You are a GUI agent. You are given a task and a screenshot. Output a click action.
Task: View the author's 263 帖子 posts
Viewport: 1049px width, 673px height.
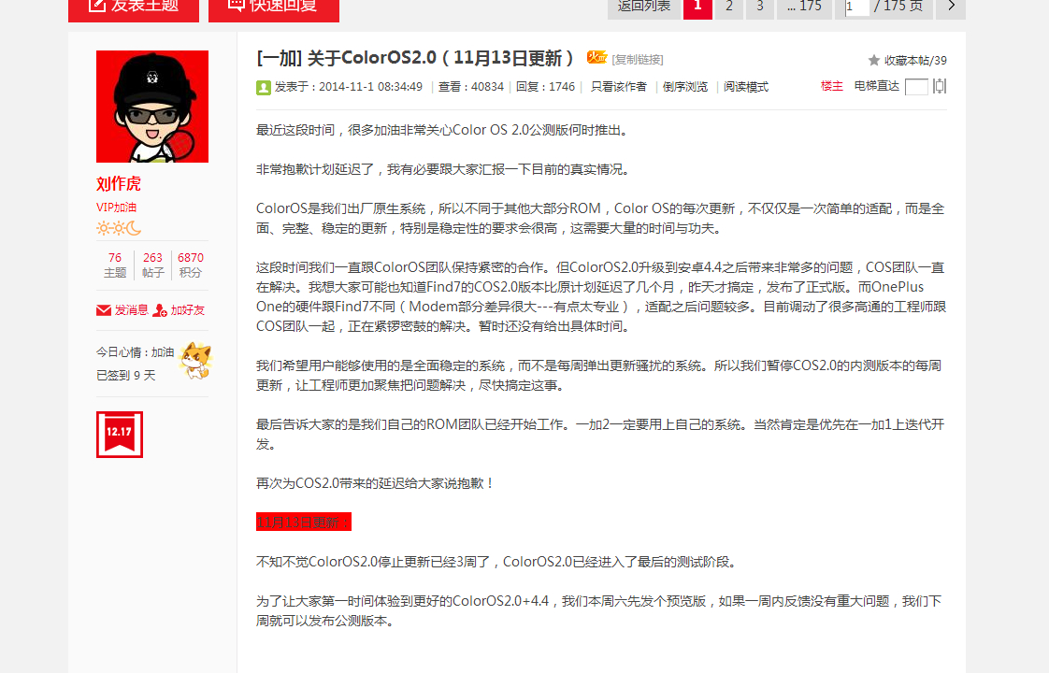[x=152, y=265]
